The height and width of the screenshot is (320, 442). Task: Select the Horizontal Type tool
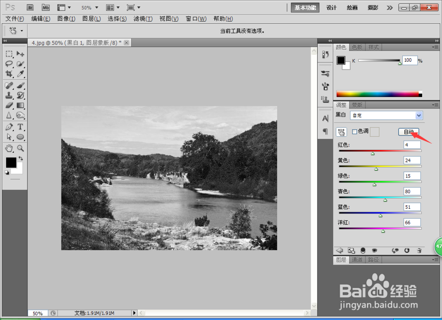pos(20,127)
